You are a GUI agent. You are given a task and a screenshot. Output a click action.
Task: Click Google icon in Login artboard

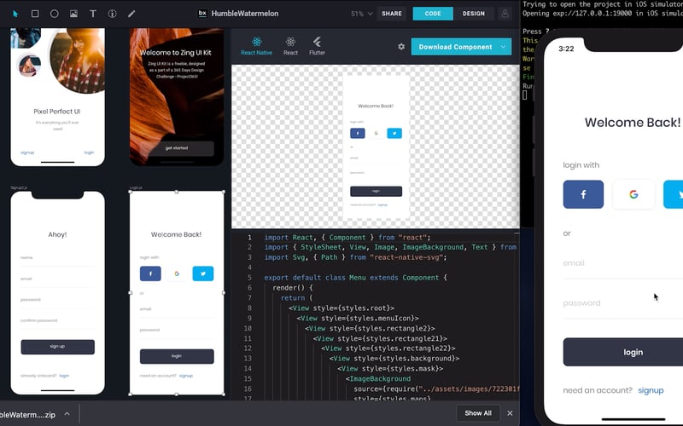click(177, 273)
